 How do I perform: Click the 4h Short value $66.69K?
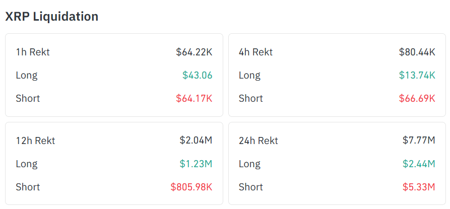click(417, 98)
